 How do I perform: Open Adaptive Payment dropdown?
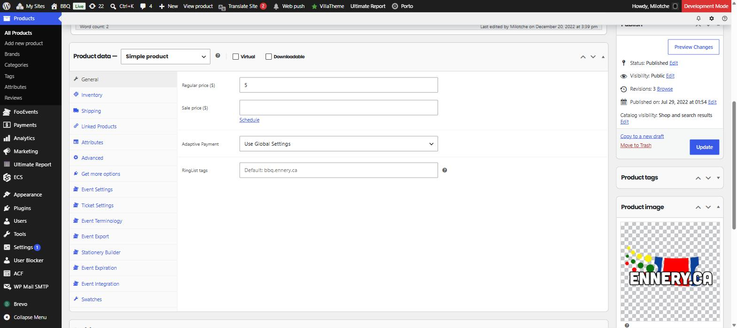(338, 144)
